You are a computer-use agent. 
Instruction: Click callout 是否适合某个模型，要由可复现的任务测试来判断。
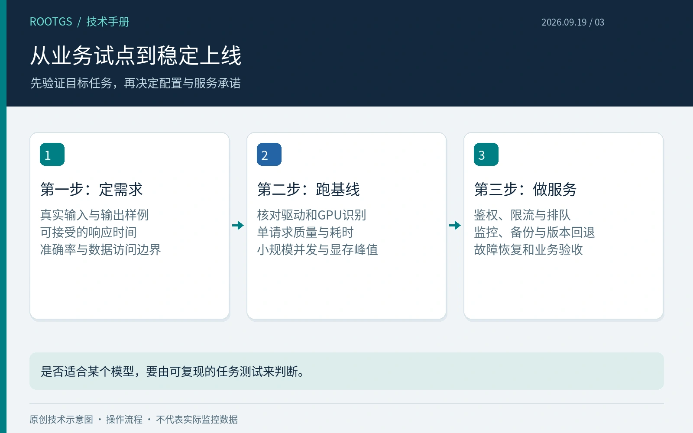tap(346, 371)
